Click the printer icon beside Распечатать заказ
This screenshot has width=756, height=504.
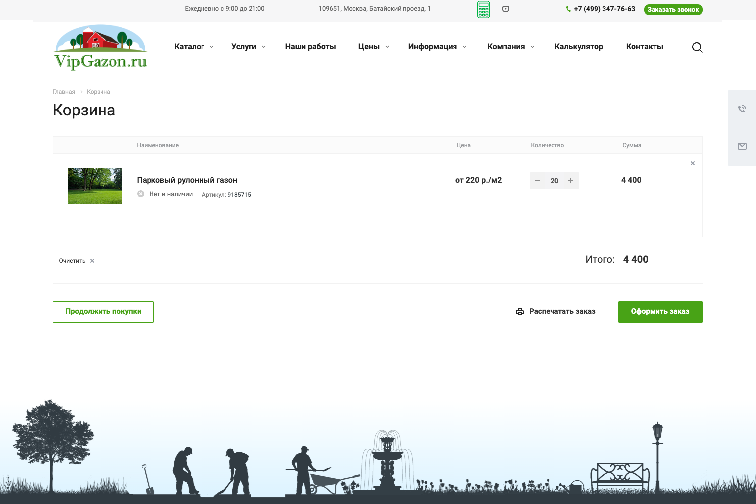pos(519,312)
